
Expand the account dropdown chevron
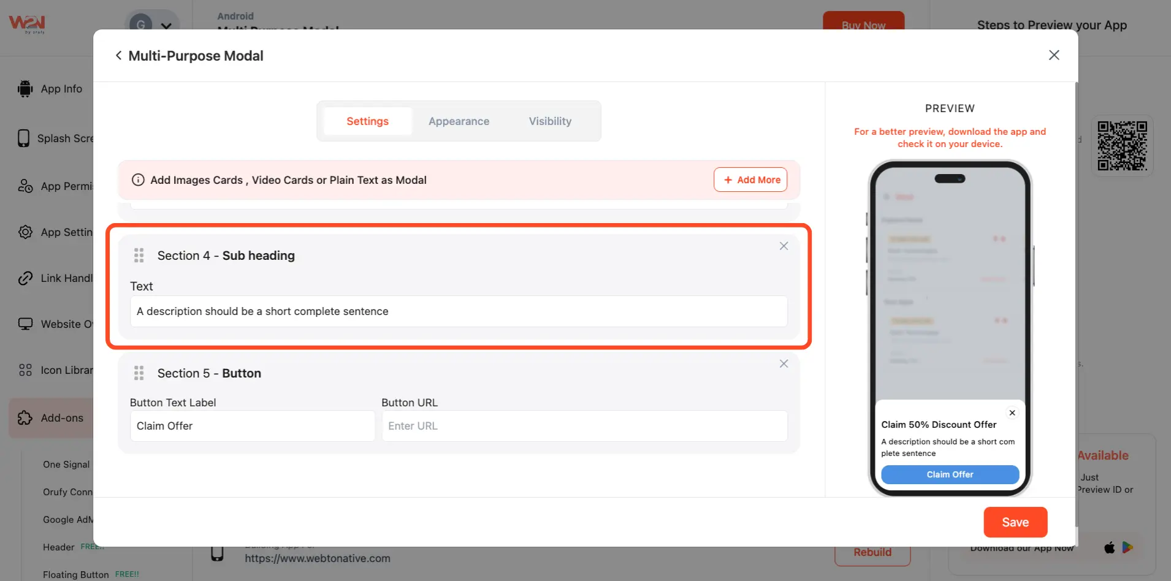pos(166,26)
